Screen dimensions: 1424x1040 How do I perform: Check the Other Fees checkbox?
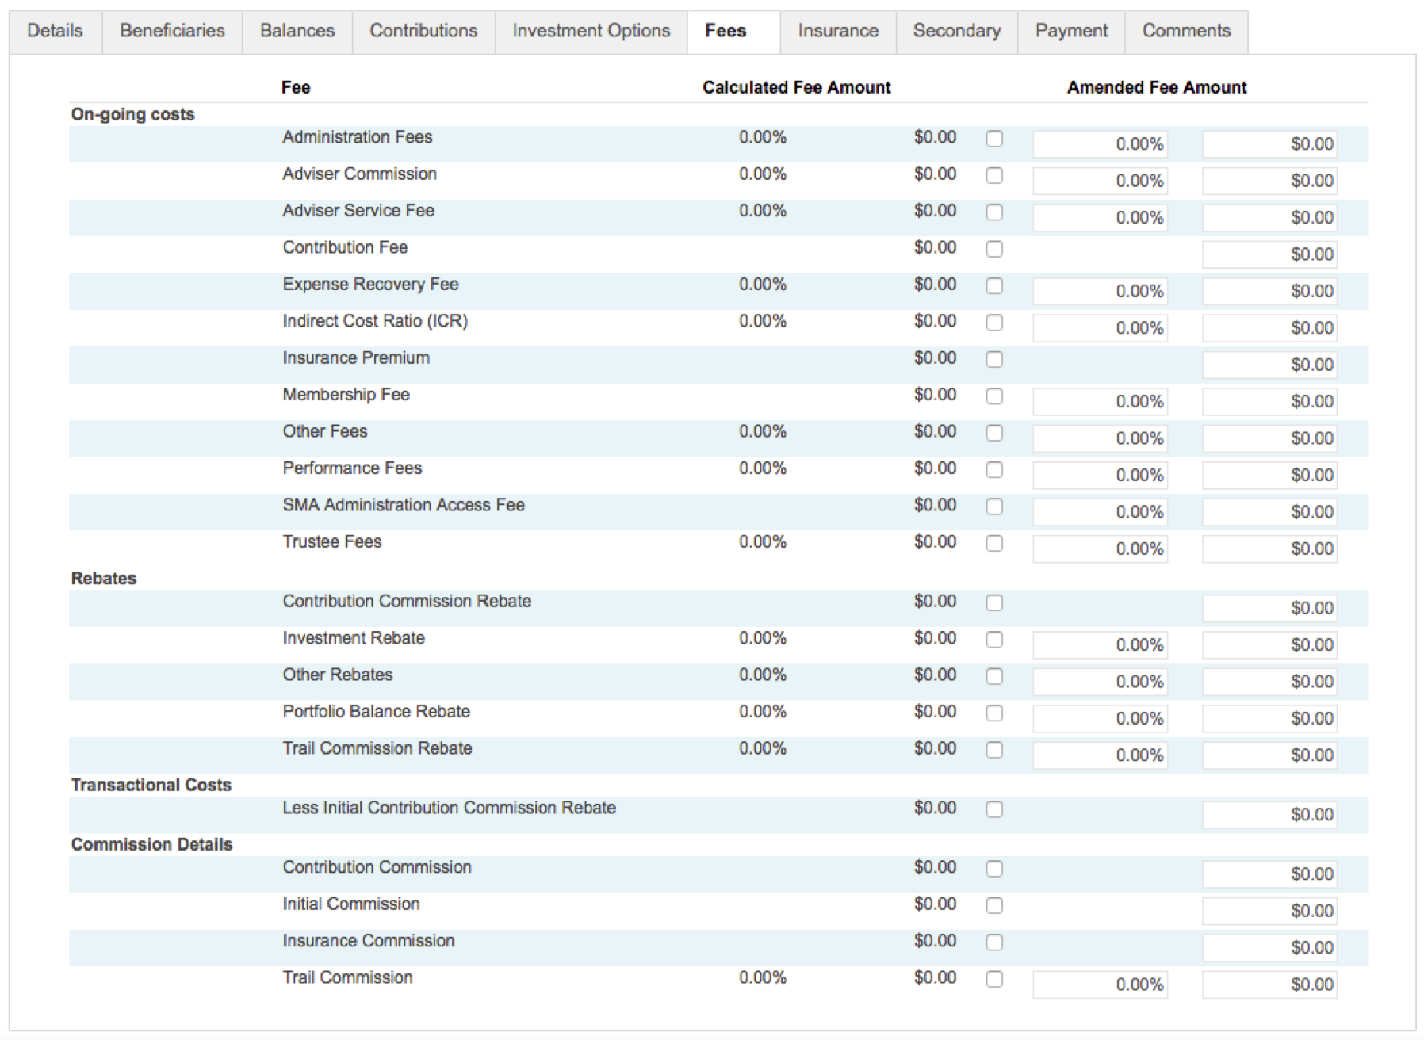(x=994, y=434)
